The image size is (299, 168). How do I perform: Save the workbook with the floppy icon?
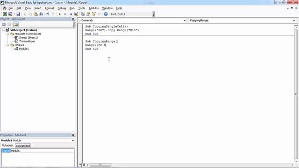18,14
